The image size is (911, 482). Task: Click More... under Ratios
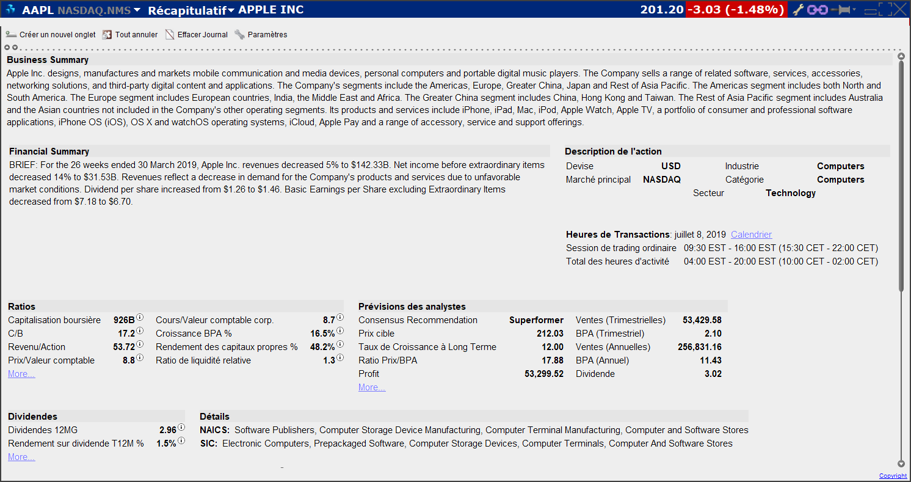pyautogui.click(x=21, y=374)
